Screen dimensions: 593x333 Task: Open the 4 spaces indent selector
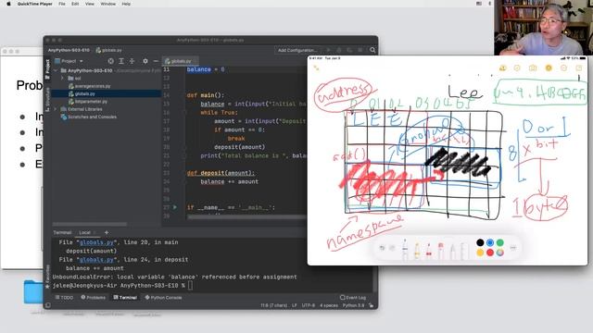[329, 305]
